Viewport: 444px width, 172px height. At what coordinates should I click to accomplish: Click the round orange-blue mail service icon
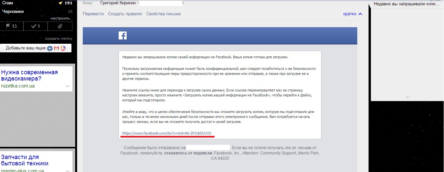(x=63, y=48)
